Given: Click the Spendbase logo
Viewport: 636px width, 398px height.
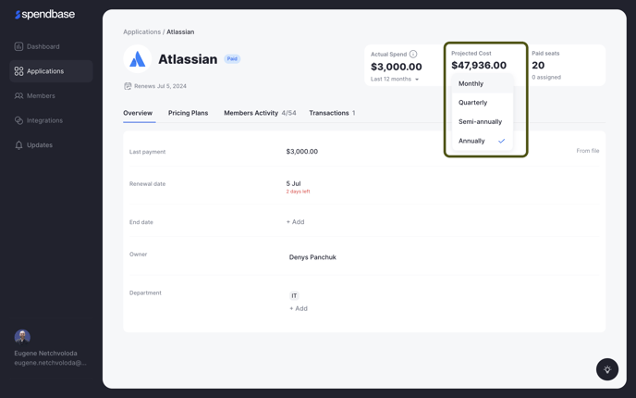Looking at the screenshot, I should 44,14.
